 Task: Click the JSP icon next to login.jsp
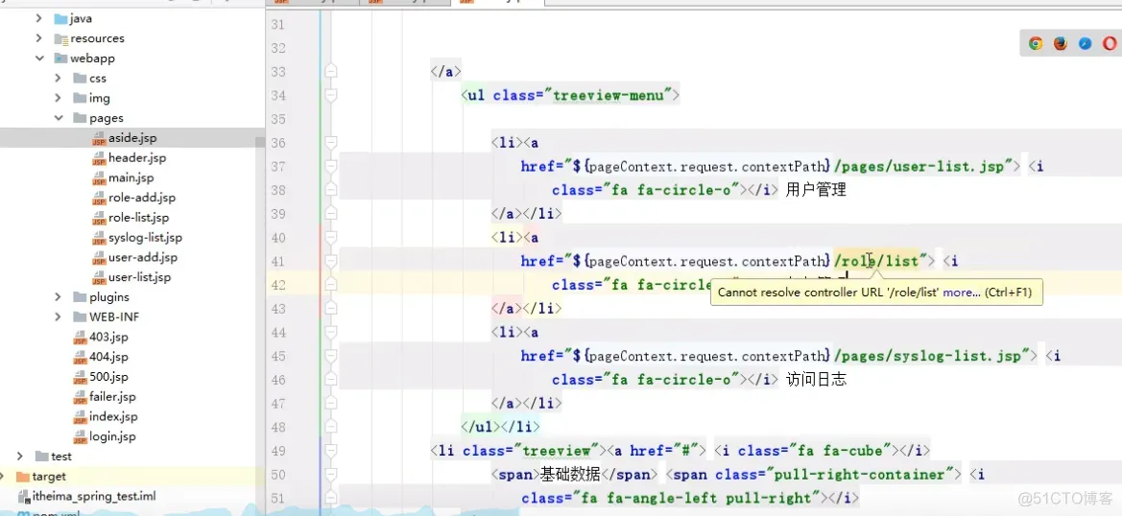(x=81, y=437)
